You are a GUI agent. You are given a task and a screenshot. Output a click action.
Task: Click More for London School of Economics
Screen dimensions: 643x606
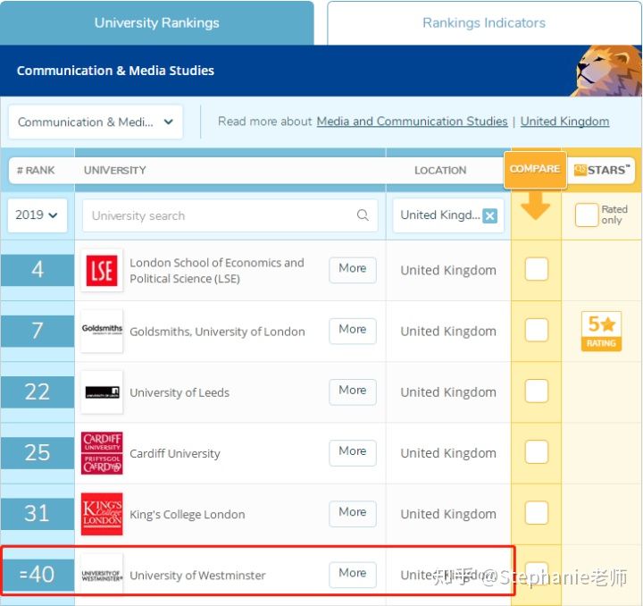[352, 270]
